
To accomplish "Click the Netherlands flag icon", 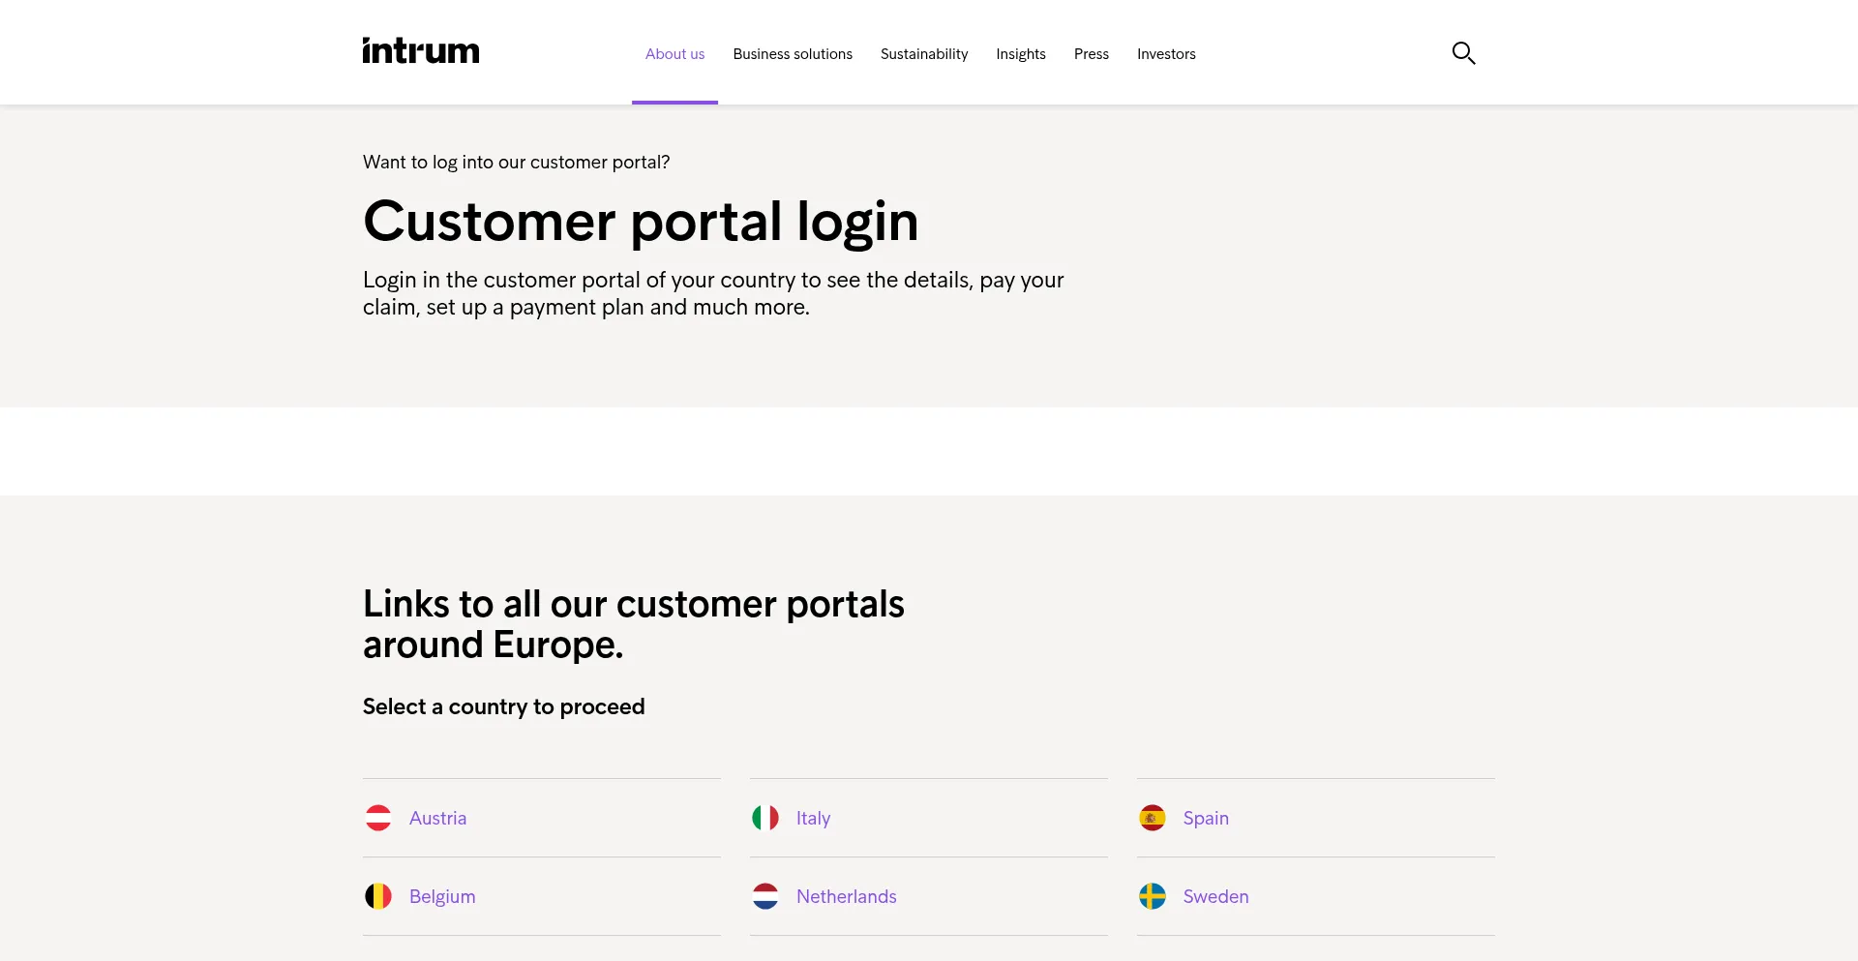I will point(765,896).
